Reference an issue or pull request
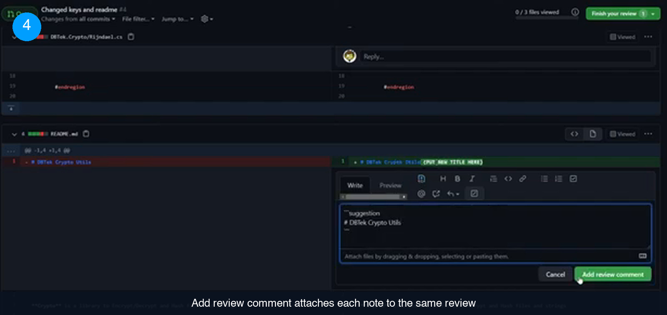 (x=436, y=193)
